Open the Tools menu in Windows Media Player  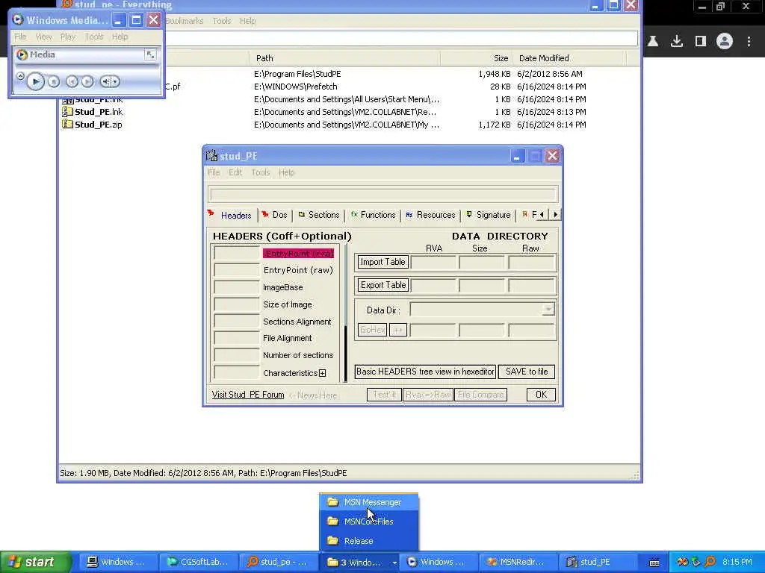pyautogui.click(x=93, y=37)
